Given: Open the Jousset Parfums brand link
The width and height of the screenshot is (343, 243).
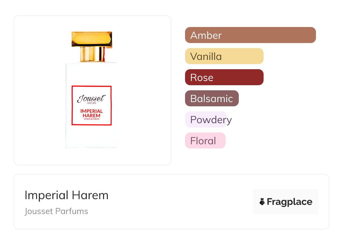Looking at the screenshot, I should click(56, 211).
